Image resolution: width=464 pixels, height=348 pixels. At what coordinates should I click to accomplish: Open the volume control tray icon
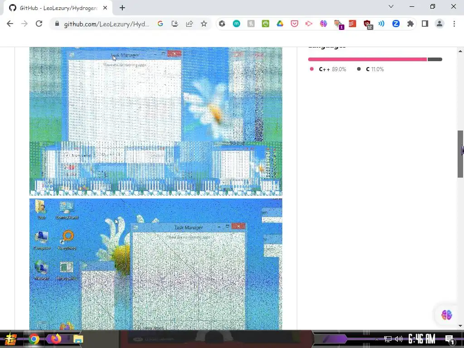[x=399, y=339]
